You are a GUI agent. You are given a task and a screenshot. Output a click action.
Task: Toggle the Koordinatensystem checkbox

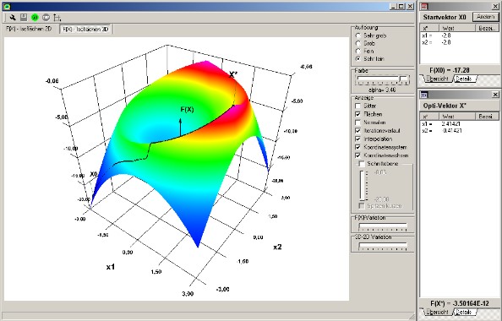click(358, 147)
